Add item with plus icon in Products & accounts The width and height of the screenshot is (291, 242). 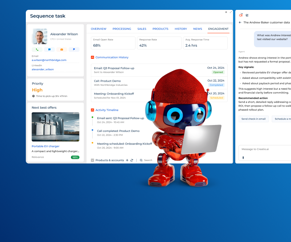coord(127,160)
